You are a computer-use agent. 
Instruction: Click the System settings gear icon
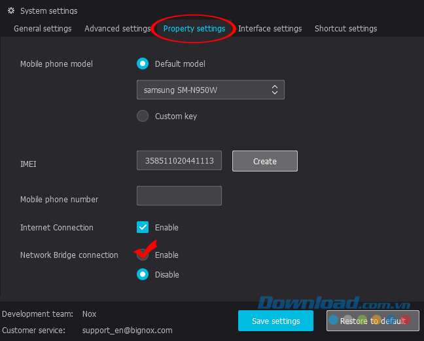point(11,10)
